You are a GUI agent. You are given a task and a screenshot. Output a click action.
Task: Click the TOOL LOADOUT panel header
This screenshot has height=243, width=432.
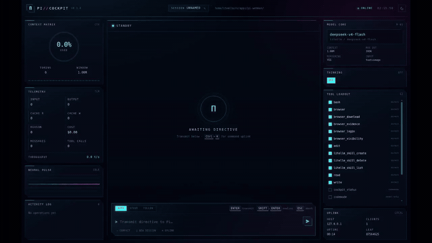338,94
